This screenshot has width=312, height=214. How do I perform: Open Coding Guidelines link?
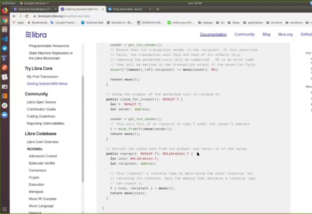click(41, 116)
